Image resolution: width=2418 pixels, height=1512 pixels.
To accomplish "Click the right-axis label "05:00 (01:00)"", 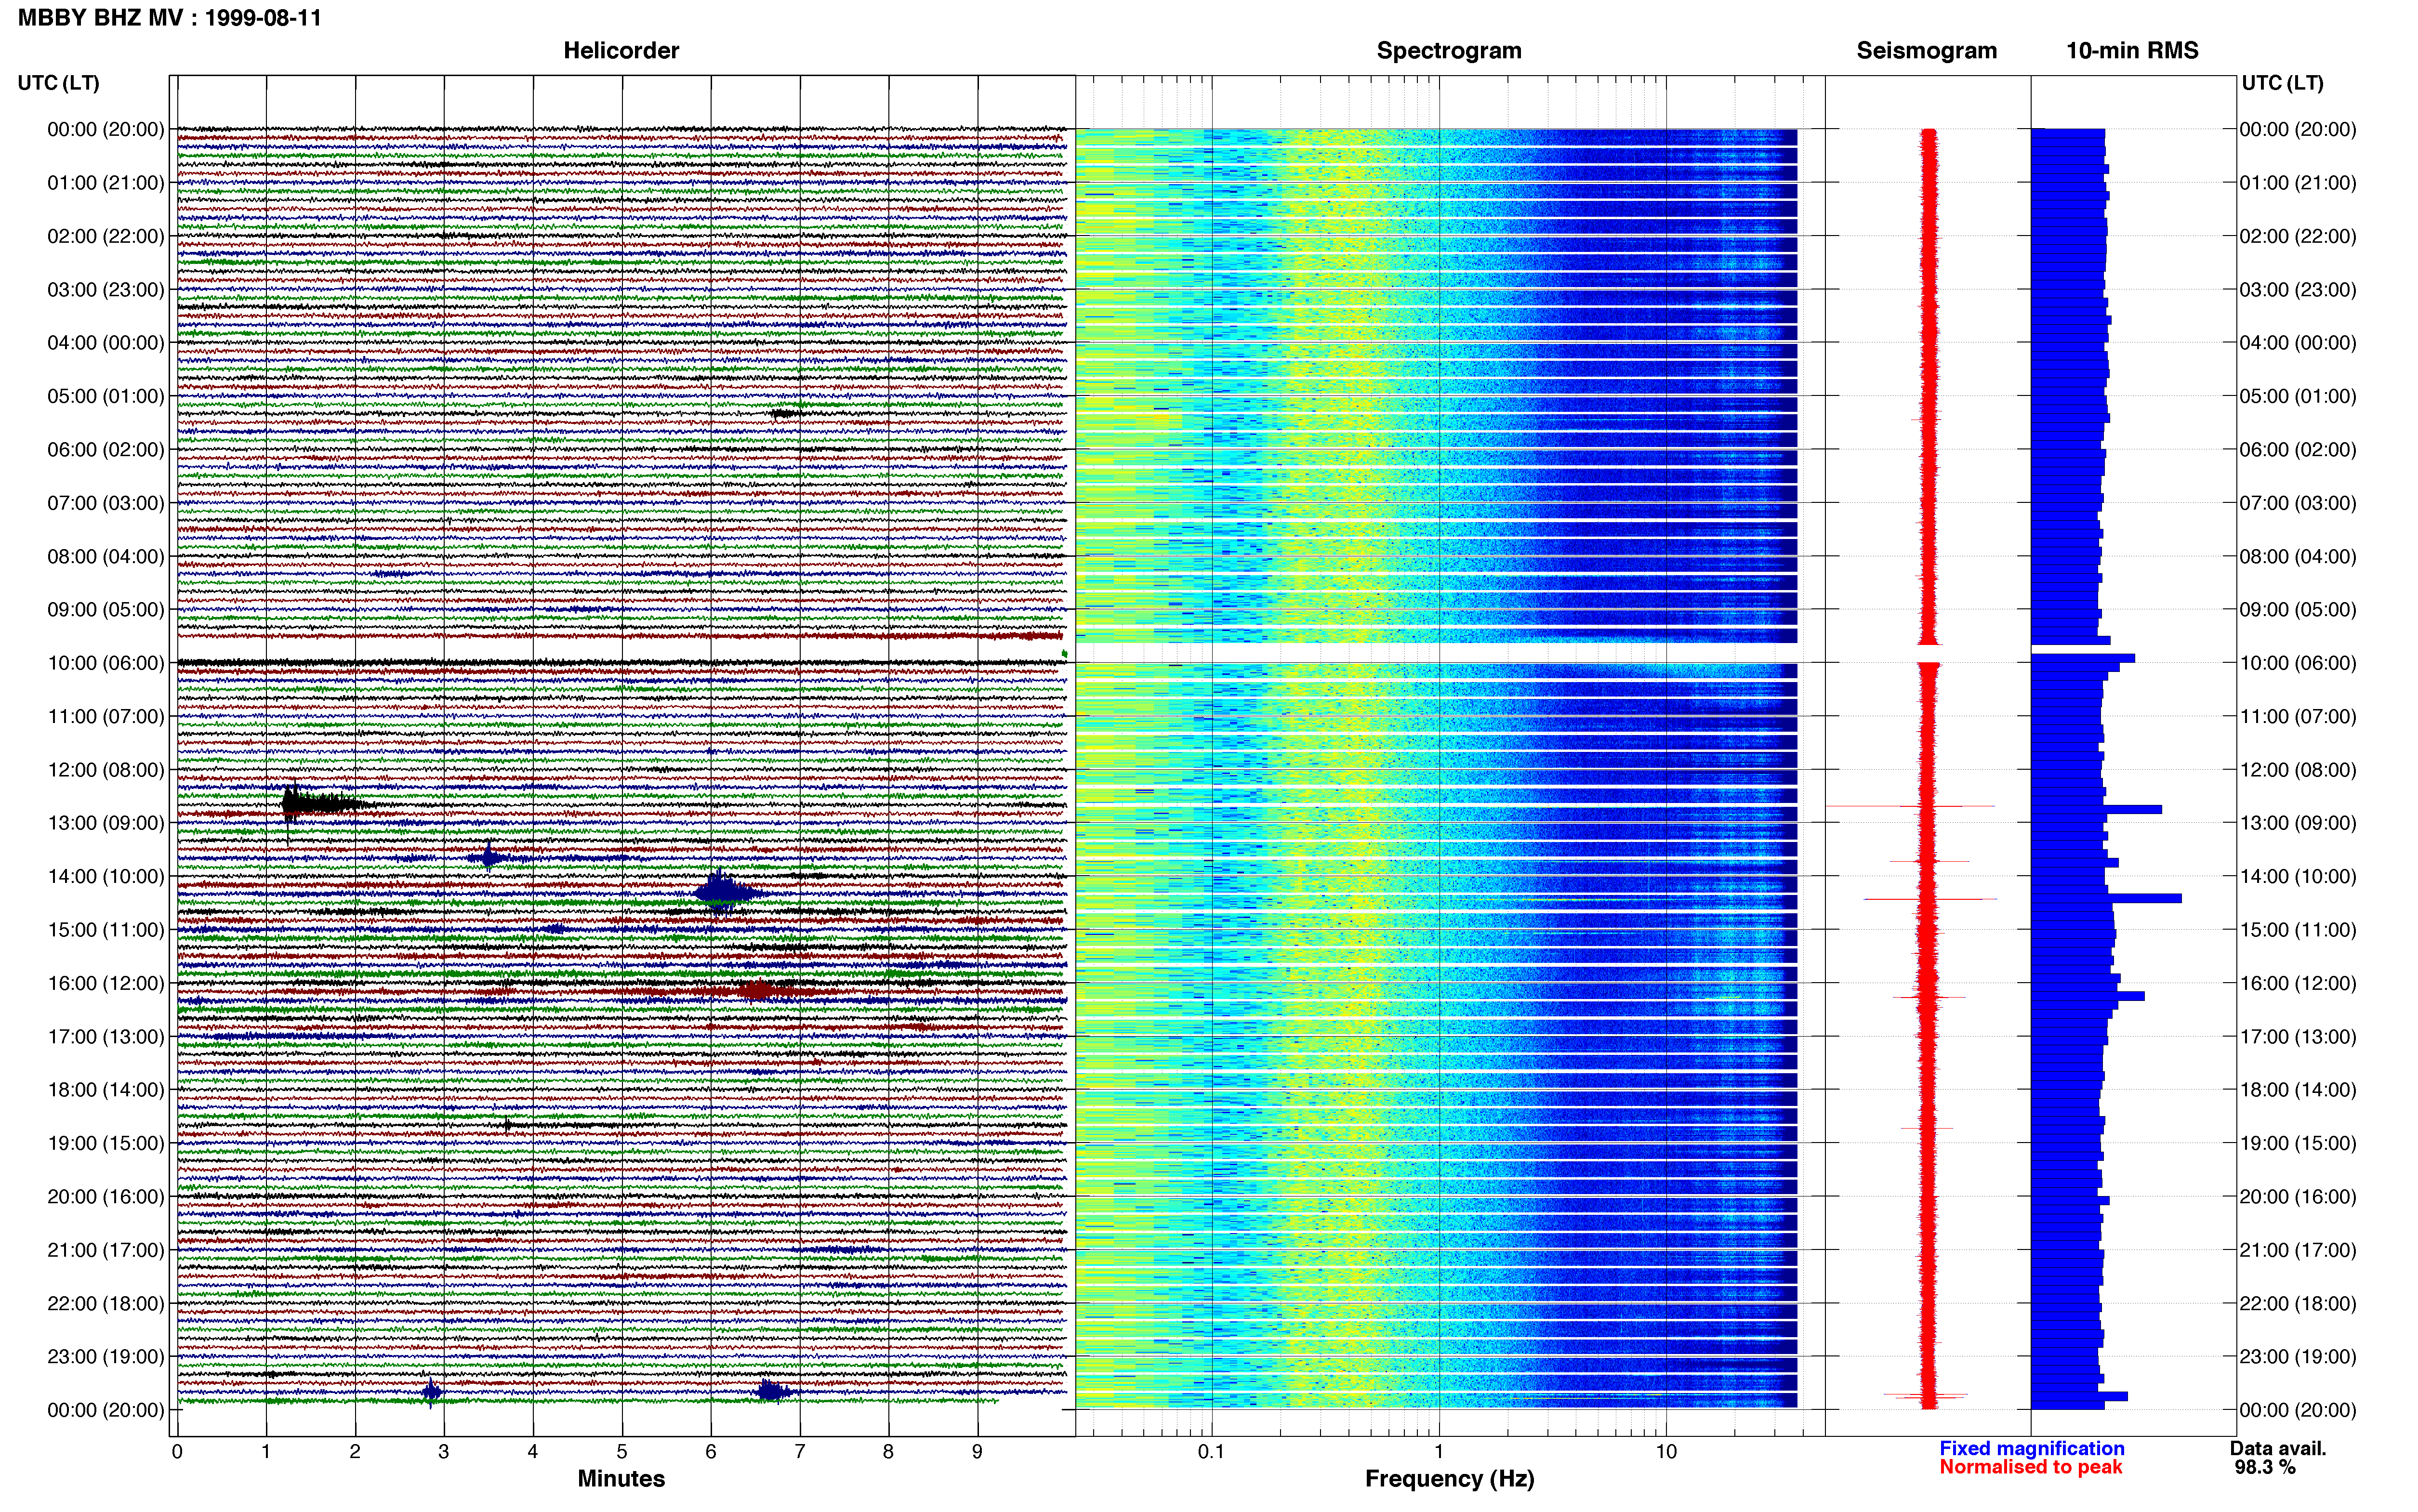I will tap(2298, 396).
